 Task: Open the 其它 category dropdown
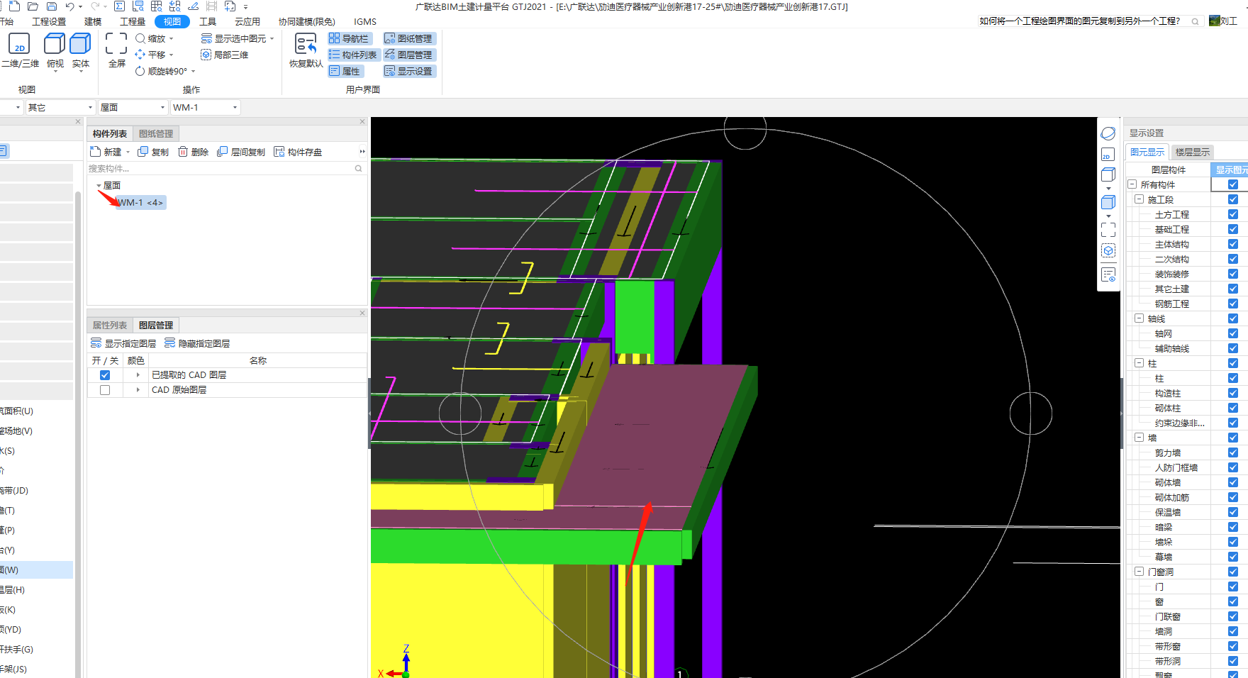pyautogui.click(x=60, y=107)
